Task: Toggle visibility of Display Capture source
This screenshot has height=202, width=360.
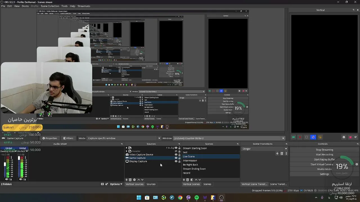Action: pos(176,161)
